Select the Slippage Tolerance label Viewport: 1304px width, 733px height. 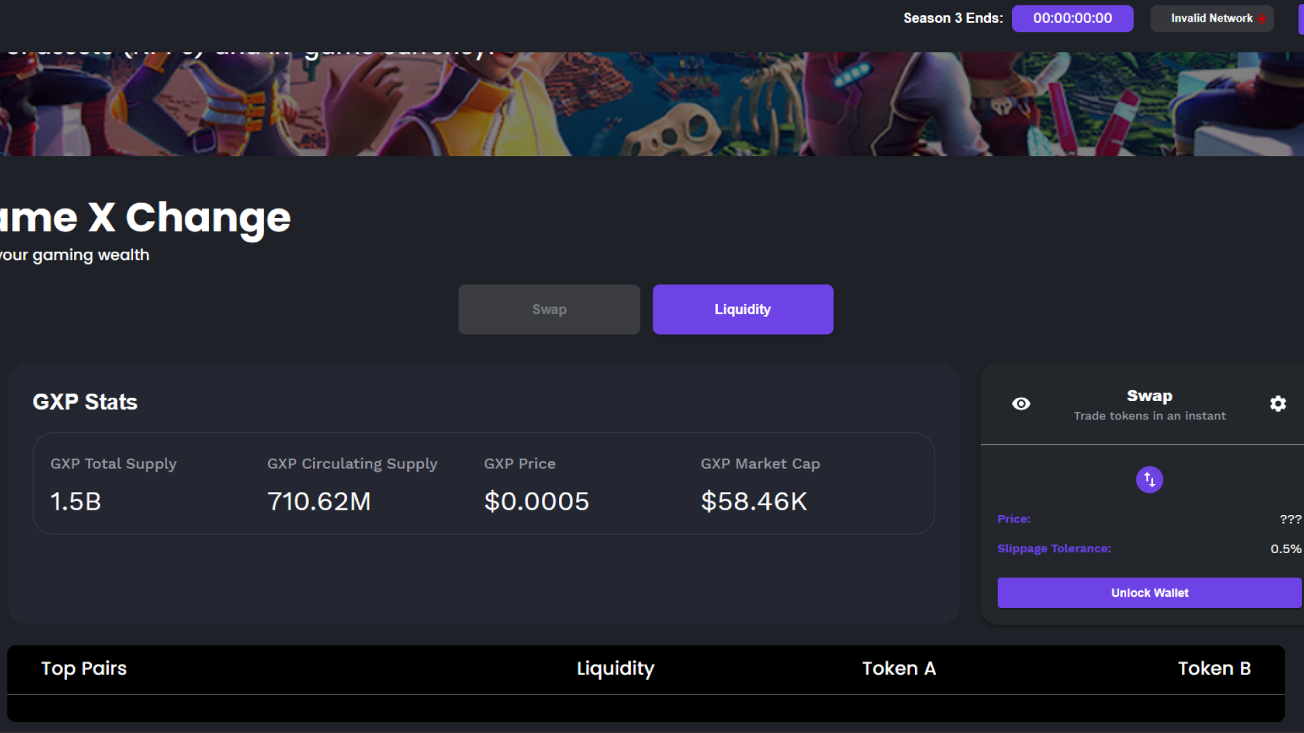pos(1054,548)
